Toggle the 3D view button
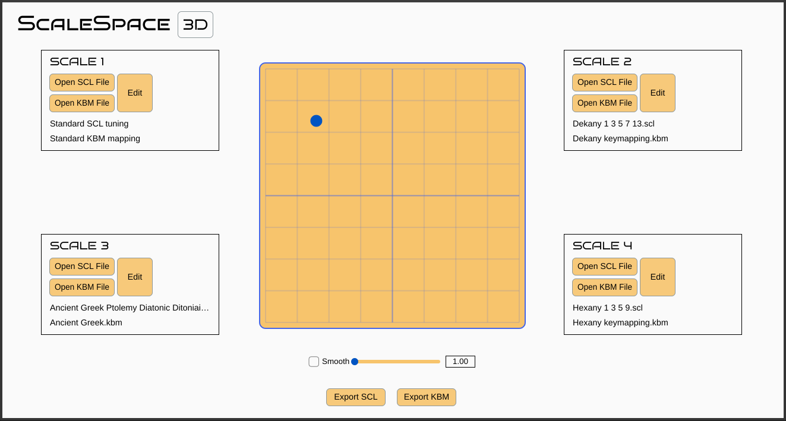786x421 pixels. pos(195,25)
